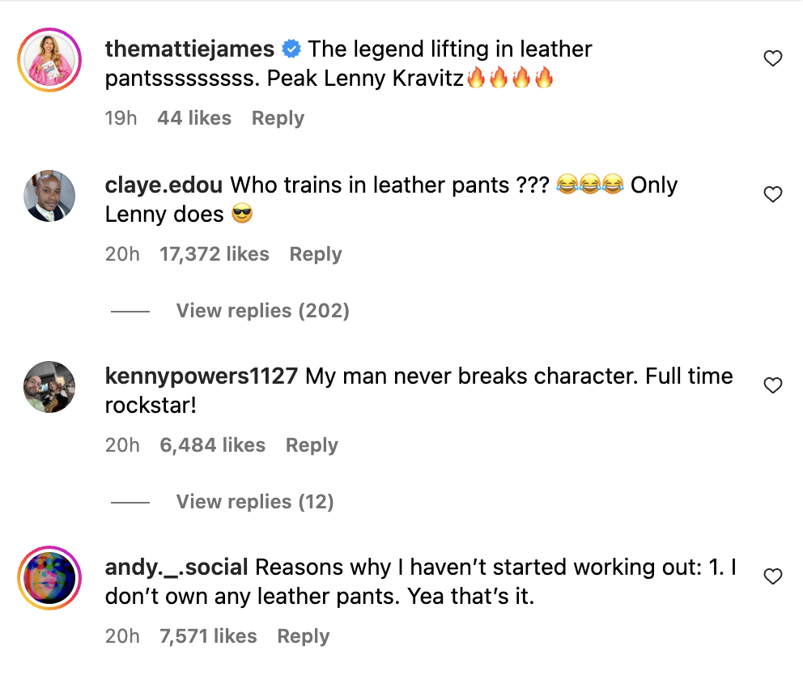Click andy._.social's colorful profile avatar

[x=49, y=578]
